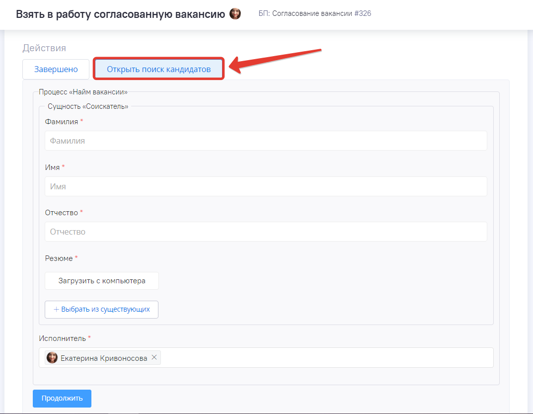The image size is (533, 414).
Task: Click the «Действия» section heading
Action: point(44,48)
